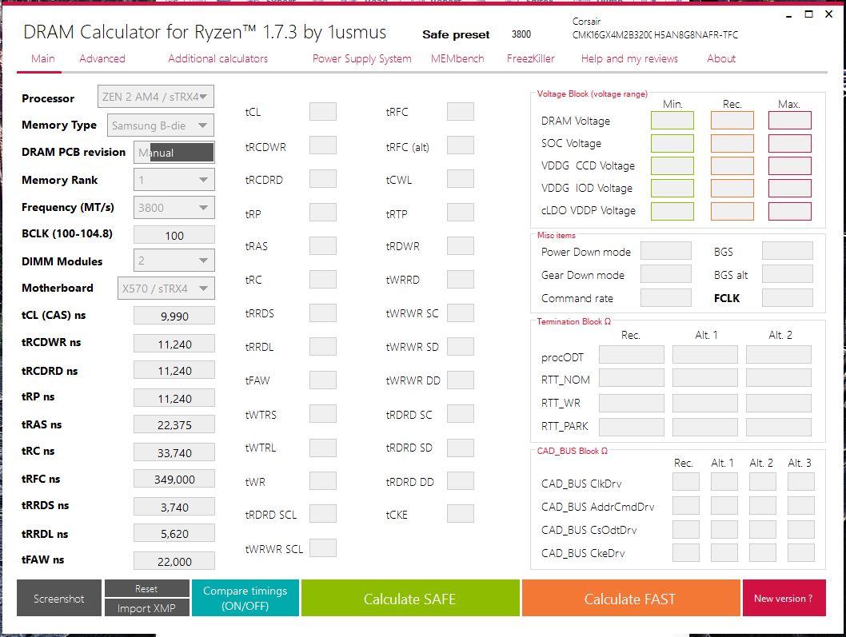
Task: Click Calculate FAST button
Action: click(630, 598)
